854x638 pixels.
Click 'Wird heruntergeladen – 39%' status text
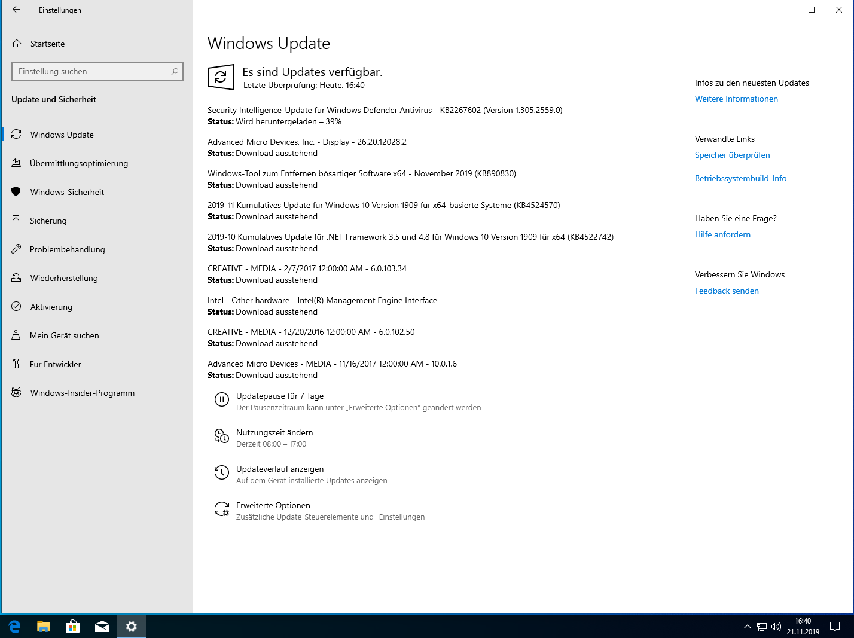[289, 121]
